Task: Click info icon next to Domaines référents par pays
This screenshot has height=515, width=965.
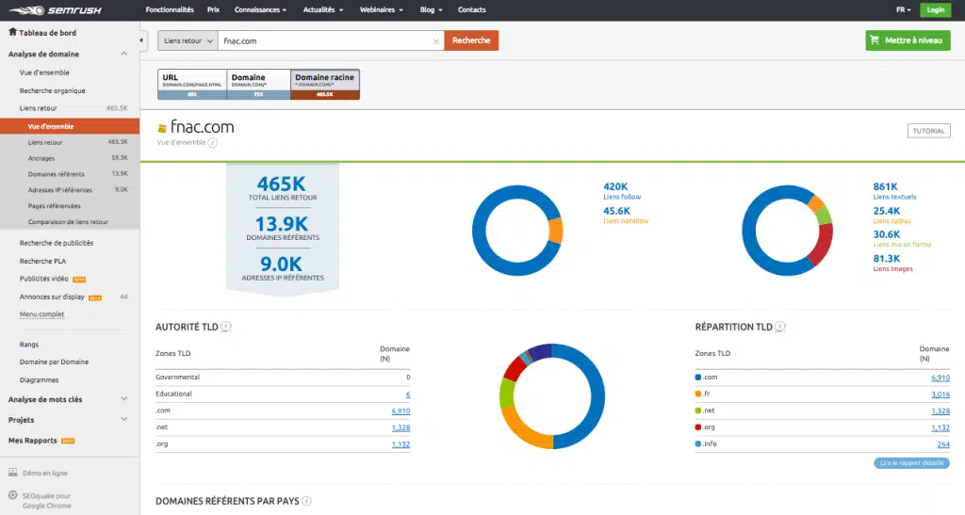Action: pyautogui.click(x=306, y=502)
